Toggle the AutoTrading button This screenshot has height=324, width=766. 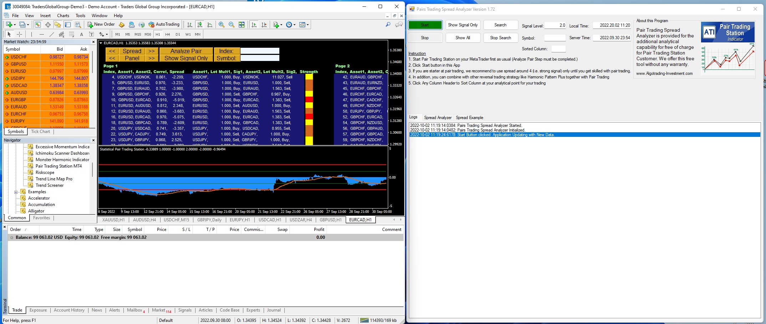point(164,25)
